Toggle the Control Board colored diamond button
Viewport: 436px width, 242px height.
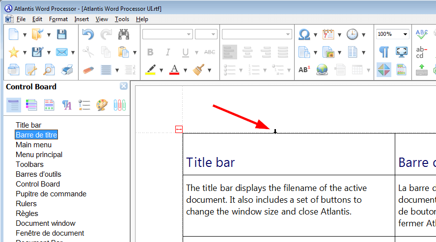[x=384, y=70]
